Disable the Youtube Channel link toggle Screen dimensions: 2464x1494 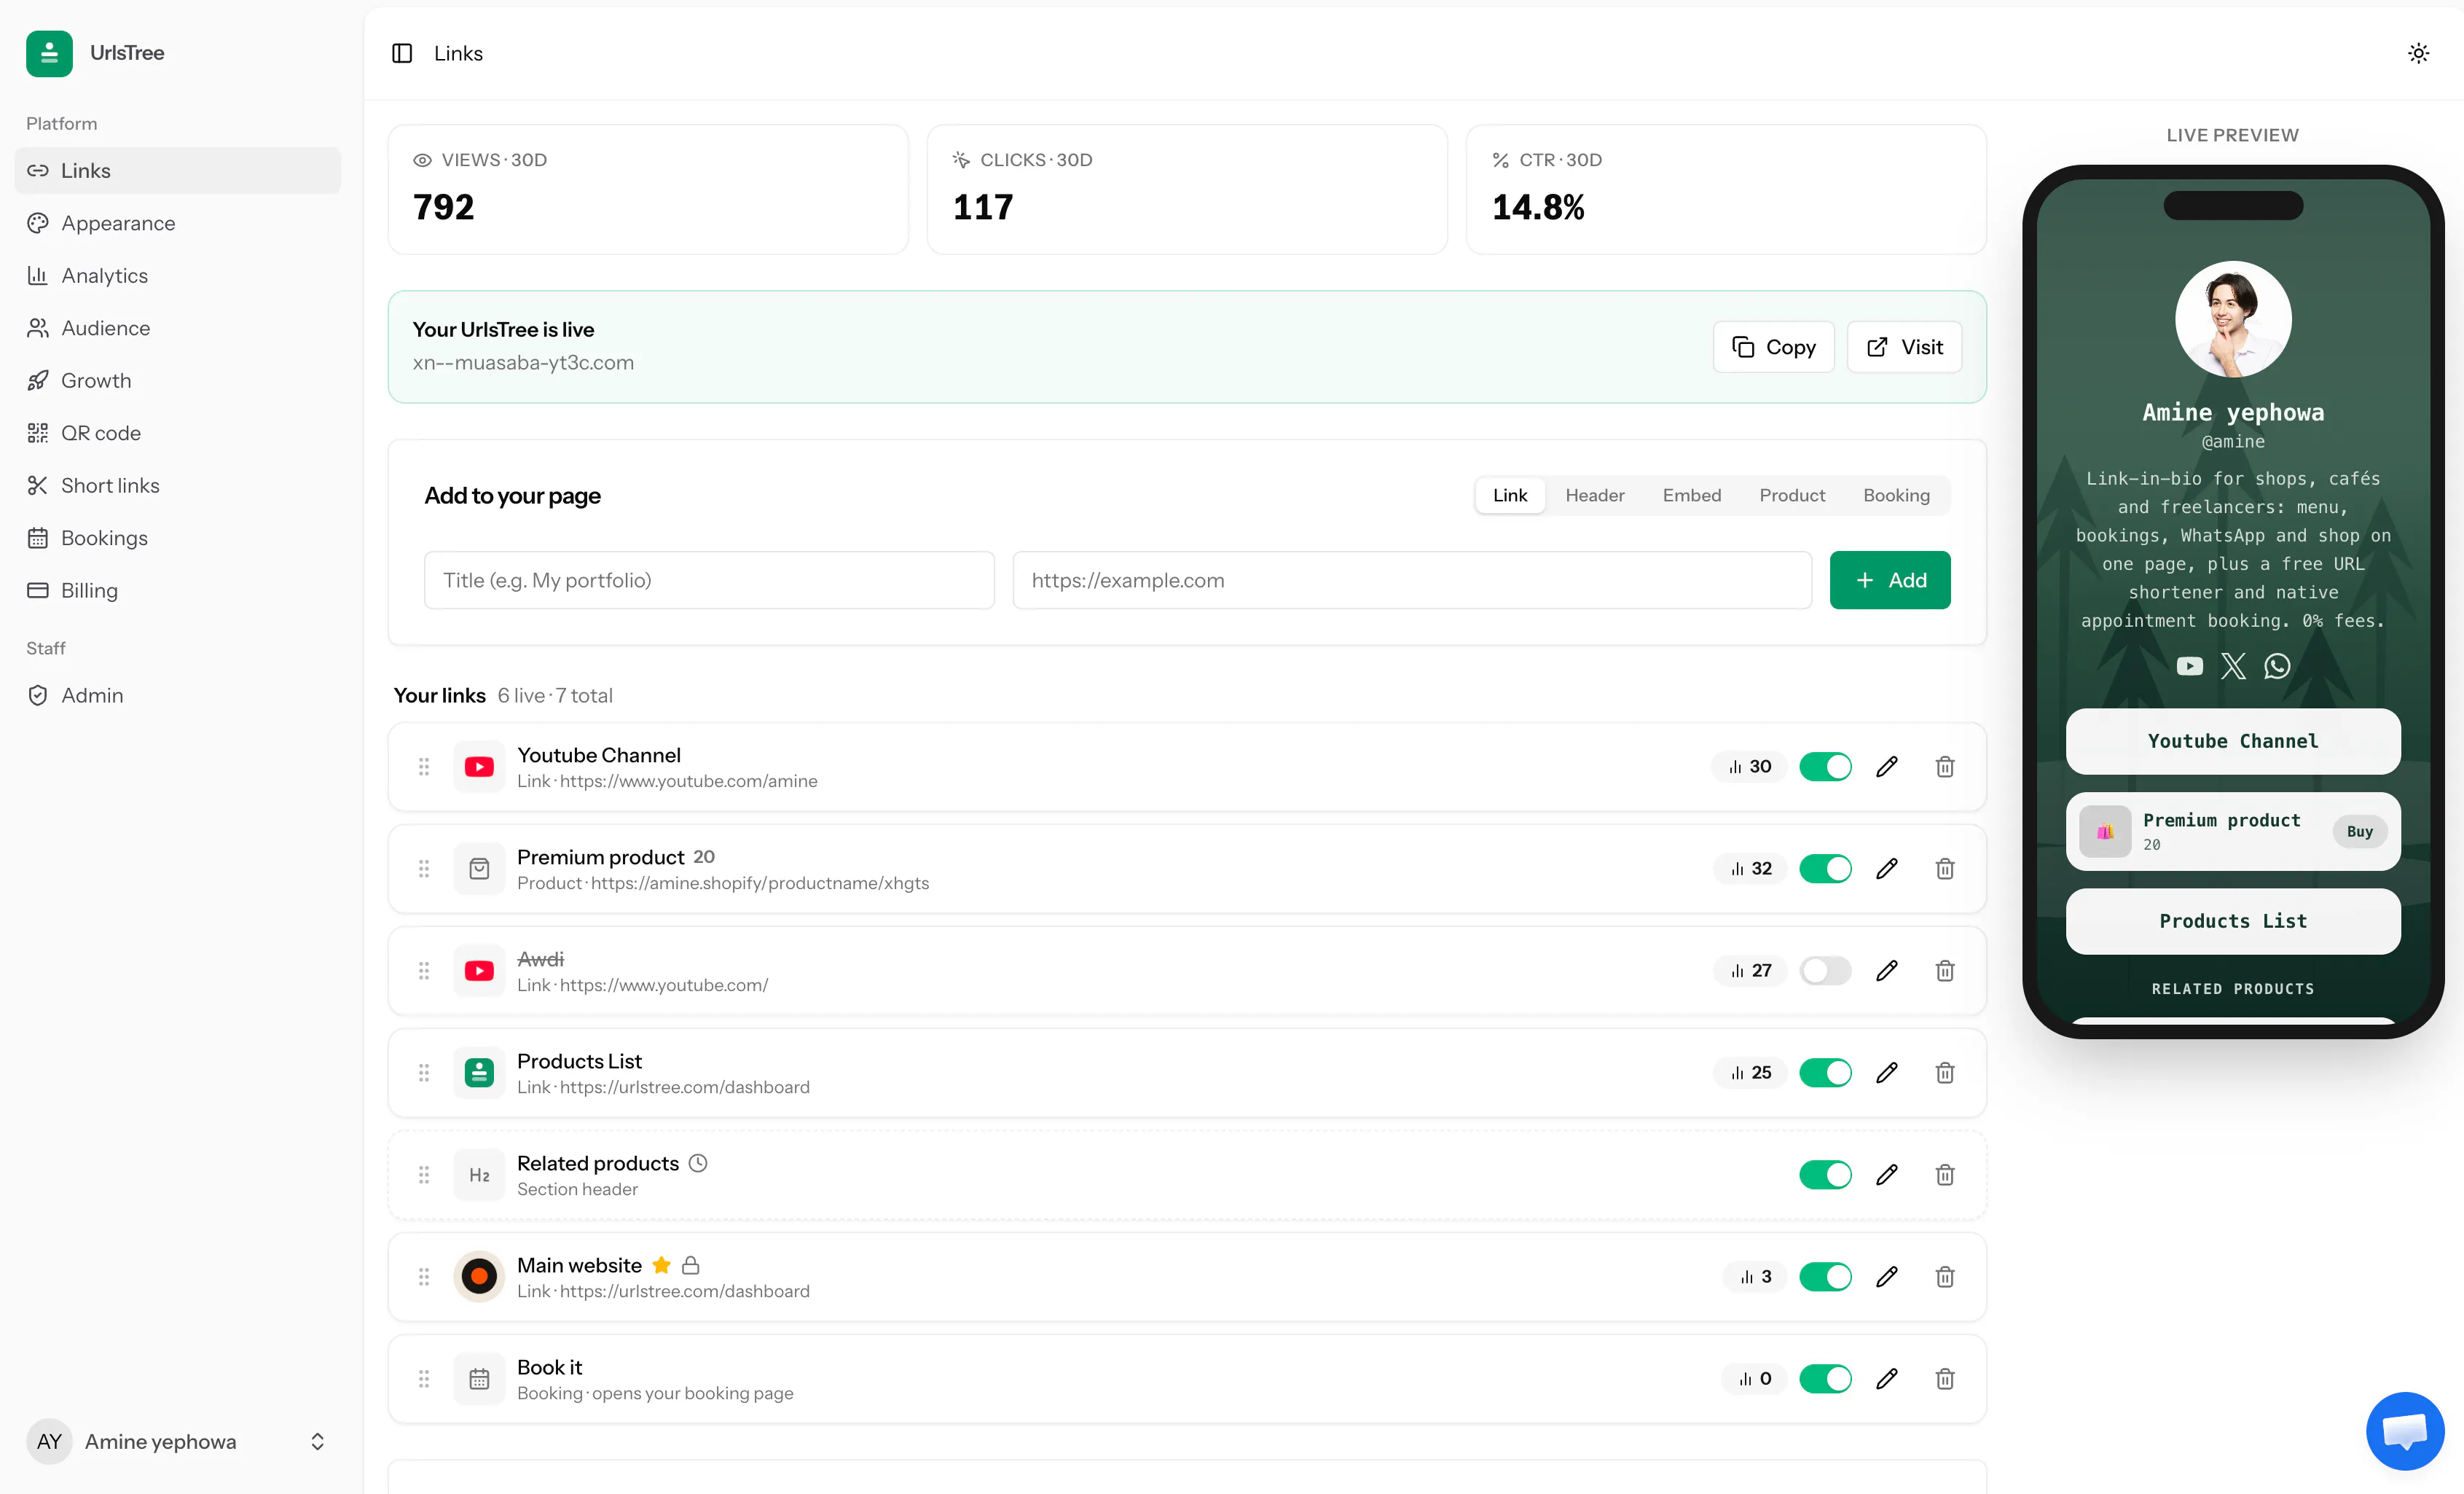1825,767
